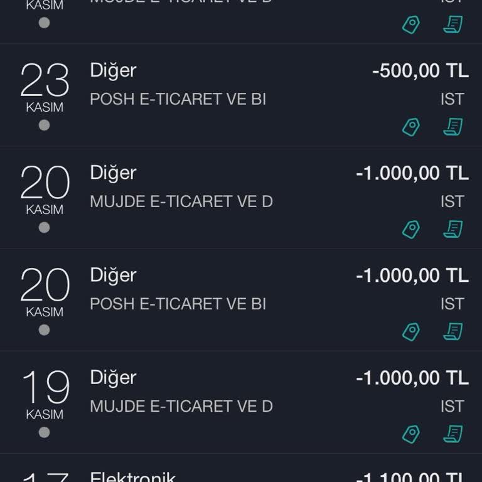Tap the large 23 date number
482x482 pixels.
click(45, 82)
